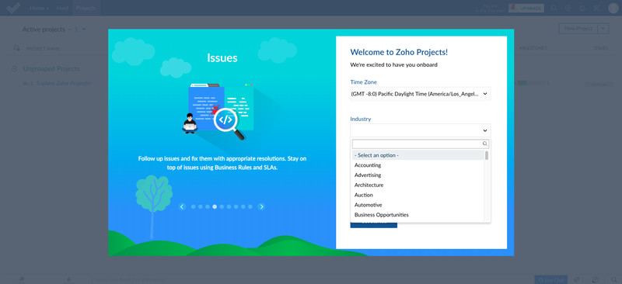Click the industry list scrollbar thumb

[x=487, y=155]
